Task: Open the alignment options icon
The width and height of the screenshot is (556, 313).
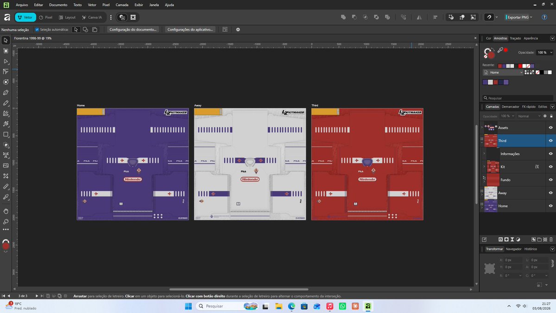Action: 435,17
